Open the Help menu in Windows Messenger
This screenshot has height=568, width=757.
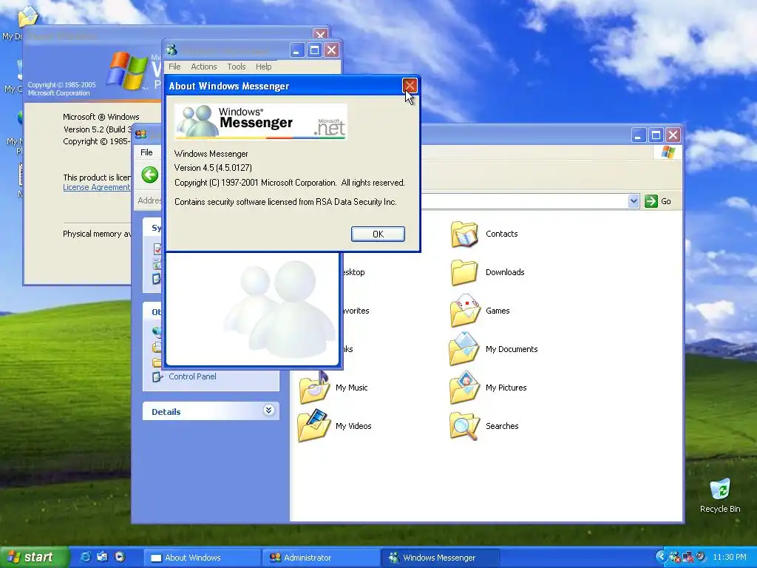pyautogui.click(x=264, y=67)
